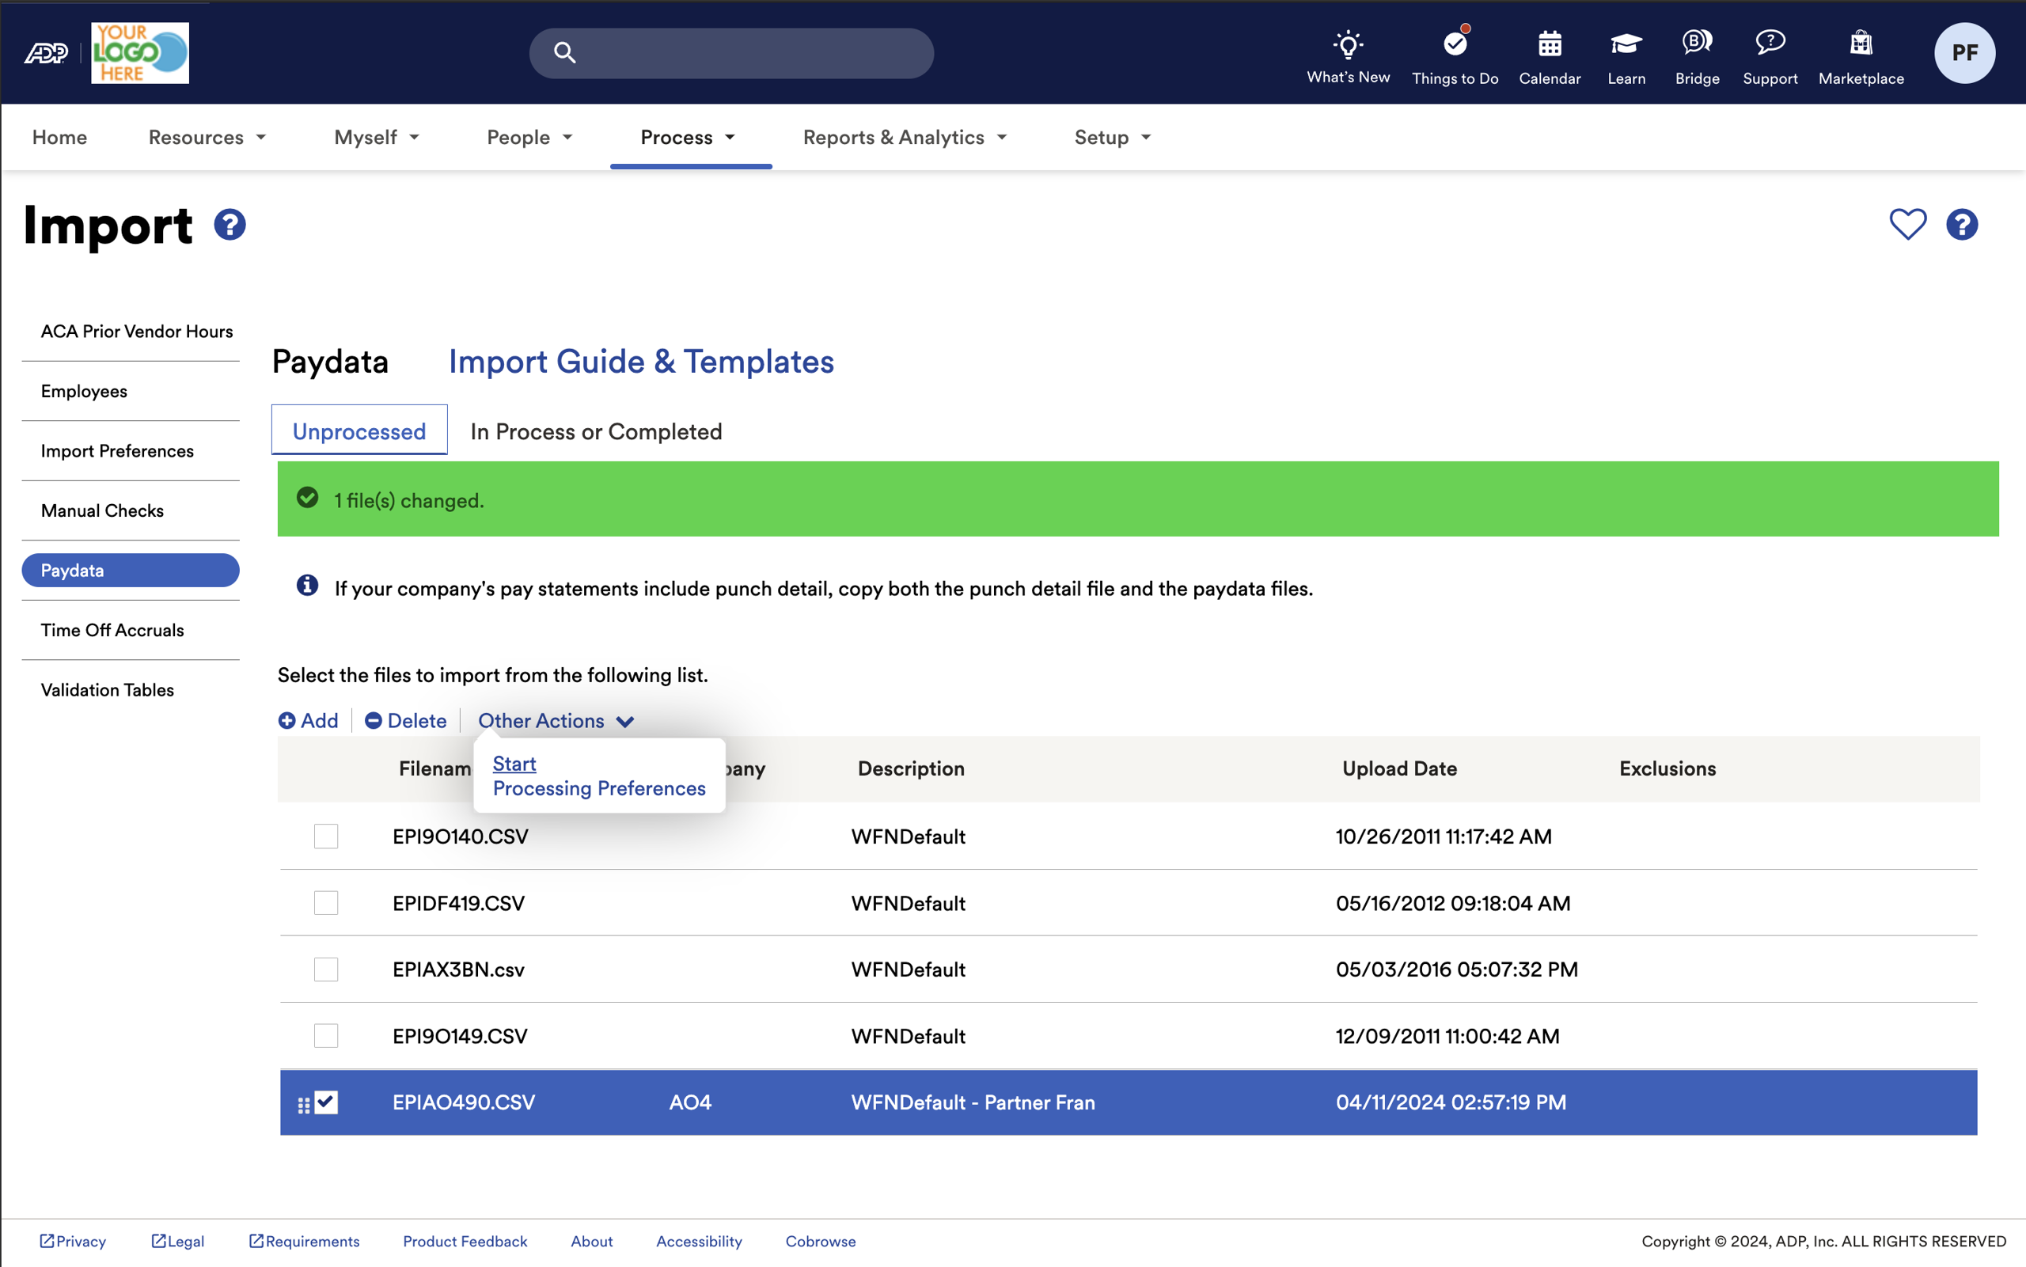
Task: Open the Support chat icon
Action: coord(1770,42)
